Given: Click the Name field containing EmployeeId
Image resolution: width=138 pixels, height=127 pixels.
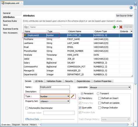Looking at the screenshot, I should click(x=55, y=87).
